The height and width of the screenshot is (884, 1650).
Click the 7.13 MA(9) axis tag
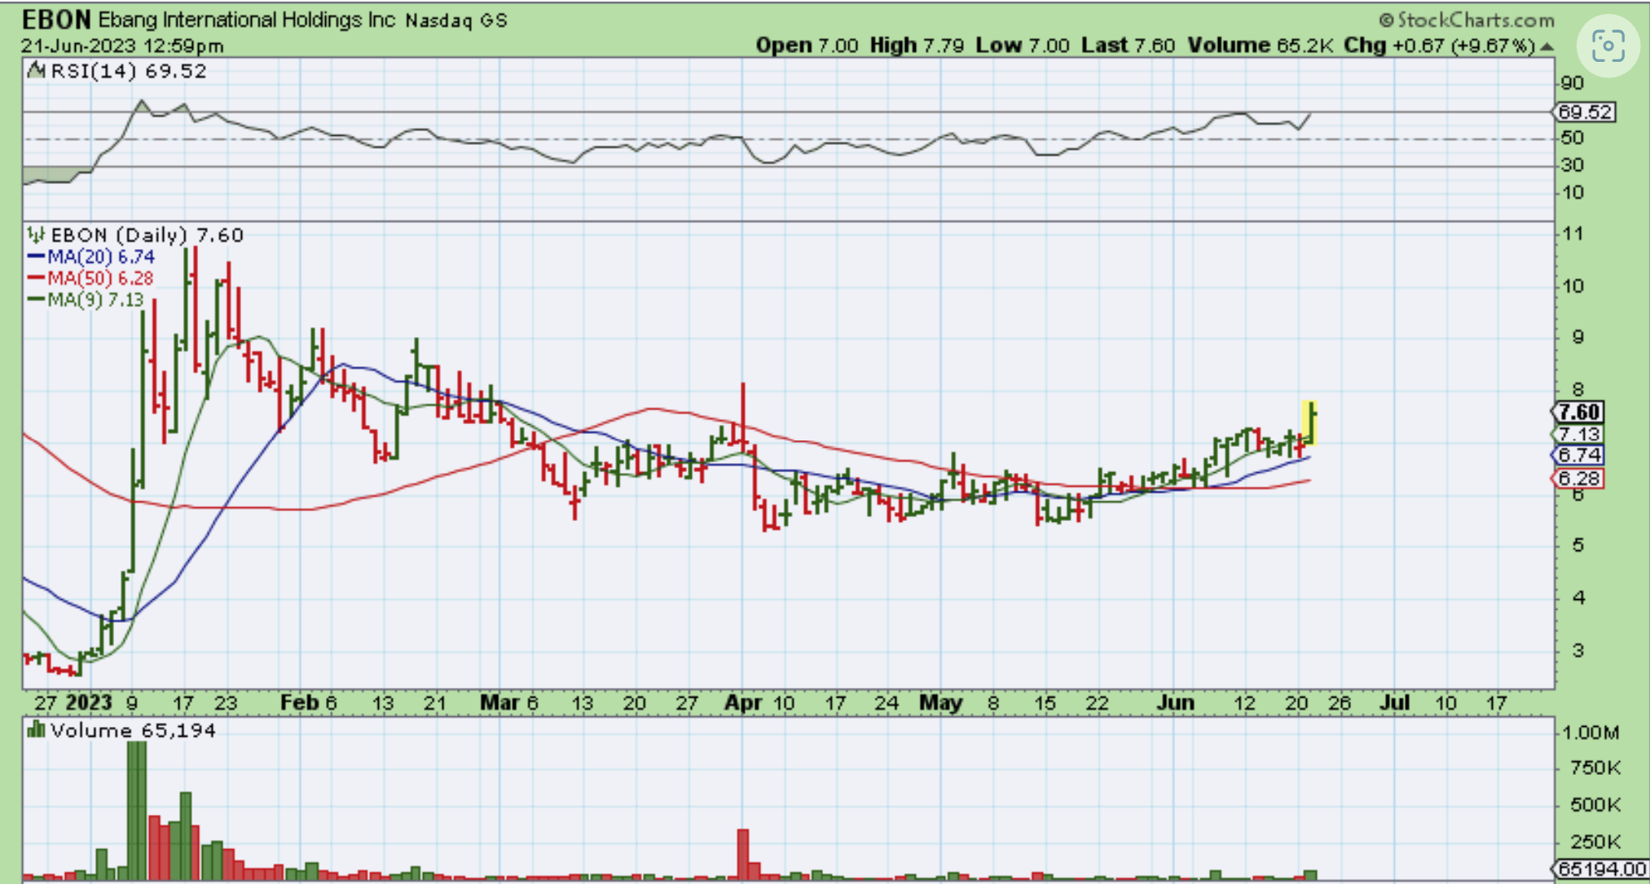point(1579,434)
